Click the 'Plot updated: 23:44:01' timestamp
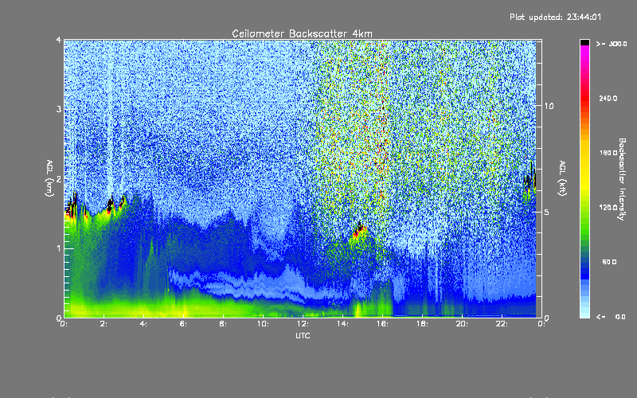The width and height of the screenshot is (637, 398). [555, 17]
